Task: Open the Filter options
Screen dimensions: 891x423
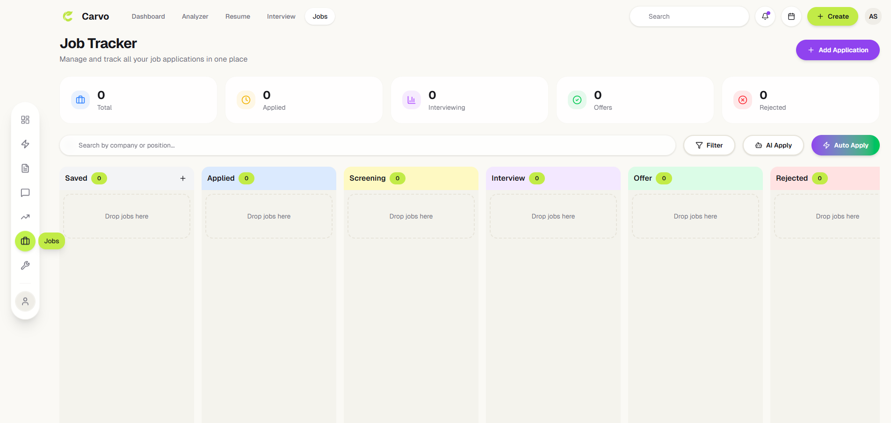Action: point(709,145)
